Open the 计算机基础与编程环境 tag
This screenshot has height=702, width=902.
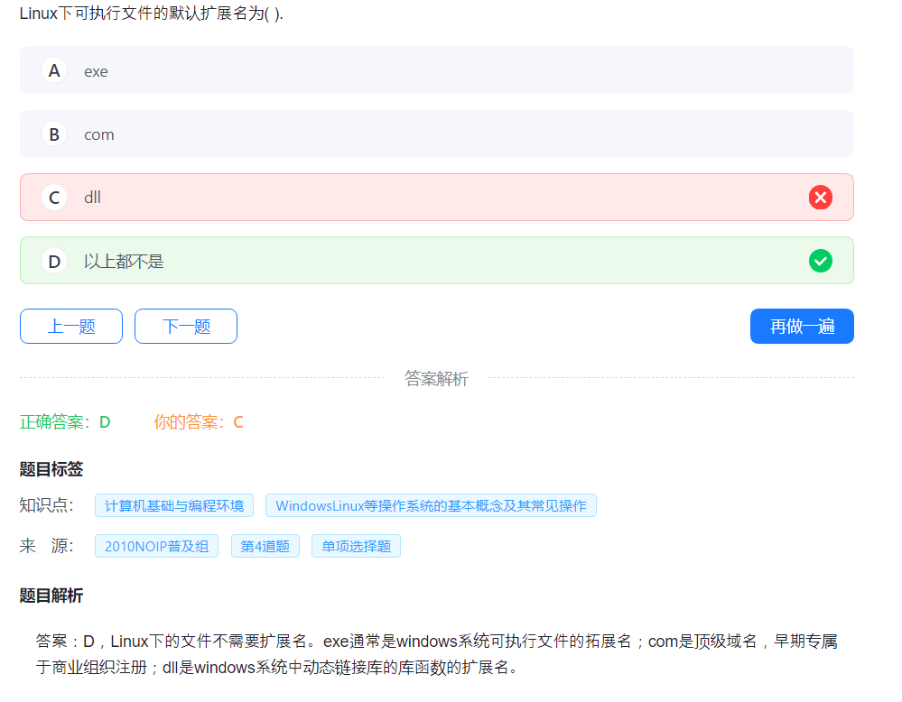click(174, 505)
